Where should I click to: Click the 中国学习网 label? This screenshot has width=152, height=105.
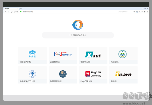[85, 62]
